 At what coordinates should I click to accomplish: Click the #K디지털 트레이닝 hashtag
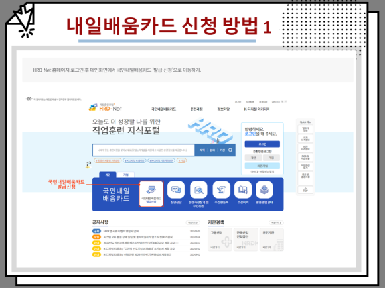coord(135,160)
